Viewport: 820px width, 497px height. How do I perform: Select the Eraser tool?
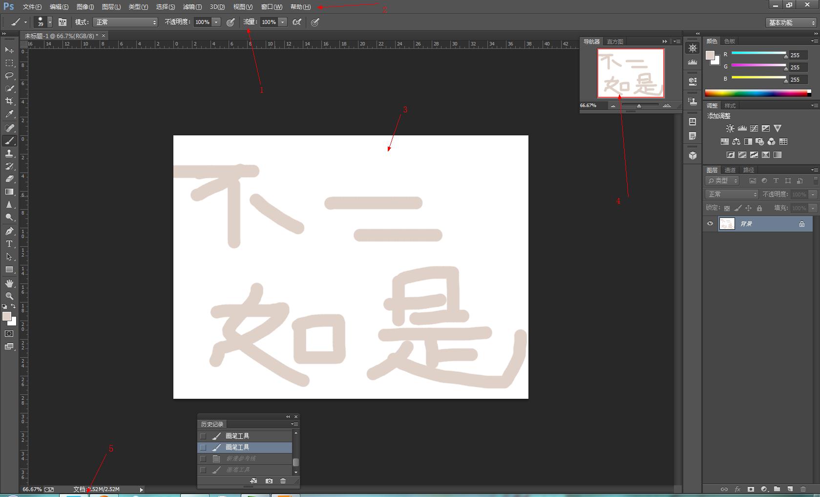click(9, 179)
